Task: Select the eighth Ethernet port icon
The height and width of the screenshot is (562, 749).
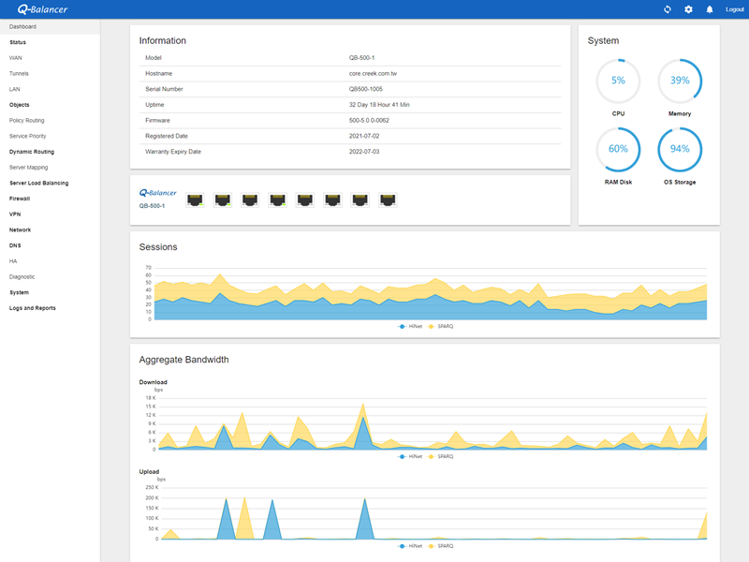Action: click(388, 200)
